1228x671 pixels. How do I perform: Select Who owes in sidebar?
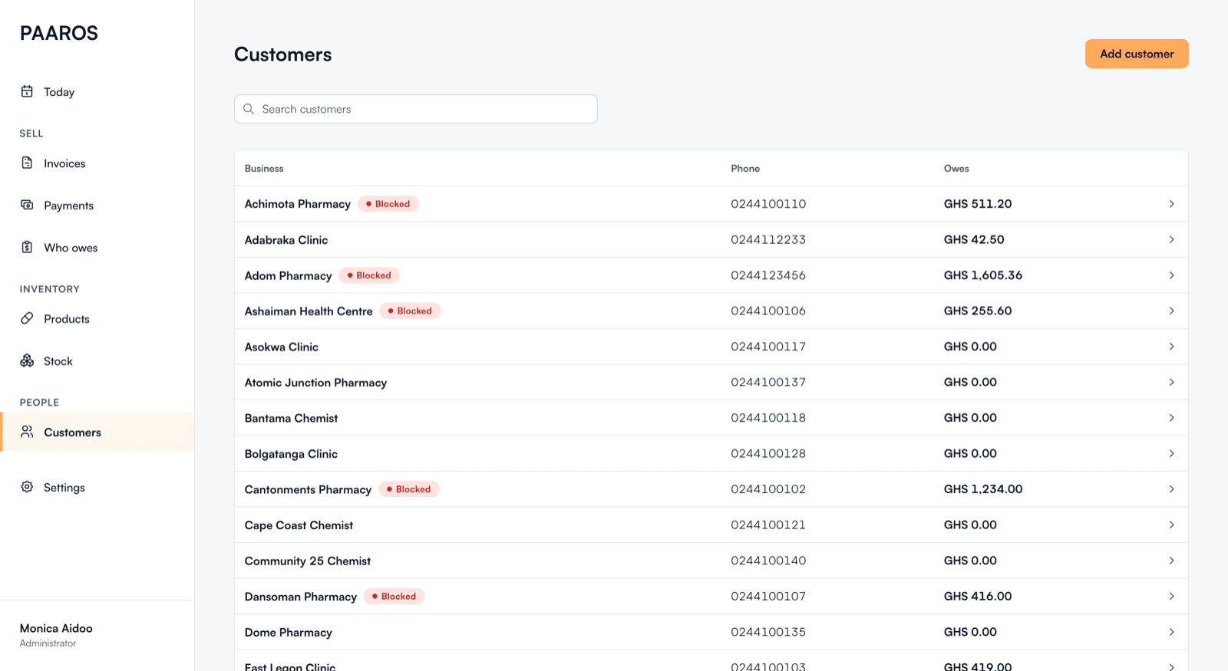click(97, 248)
